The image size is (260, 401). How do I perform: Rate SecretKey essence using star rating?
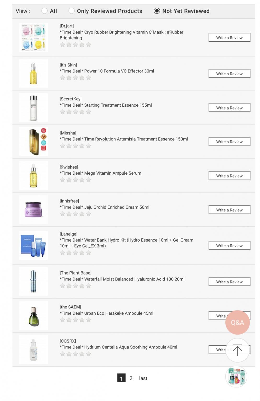76,112
